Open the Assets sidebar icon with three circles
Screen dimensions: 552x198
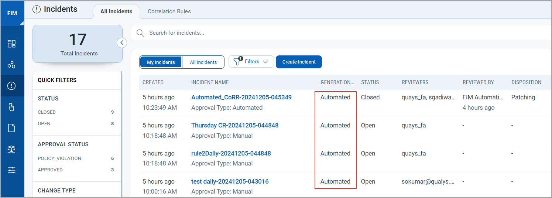11,65
